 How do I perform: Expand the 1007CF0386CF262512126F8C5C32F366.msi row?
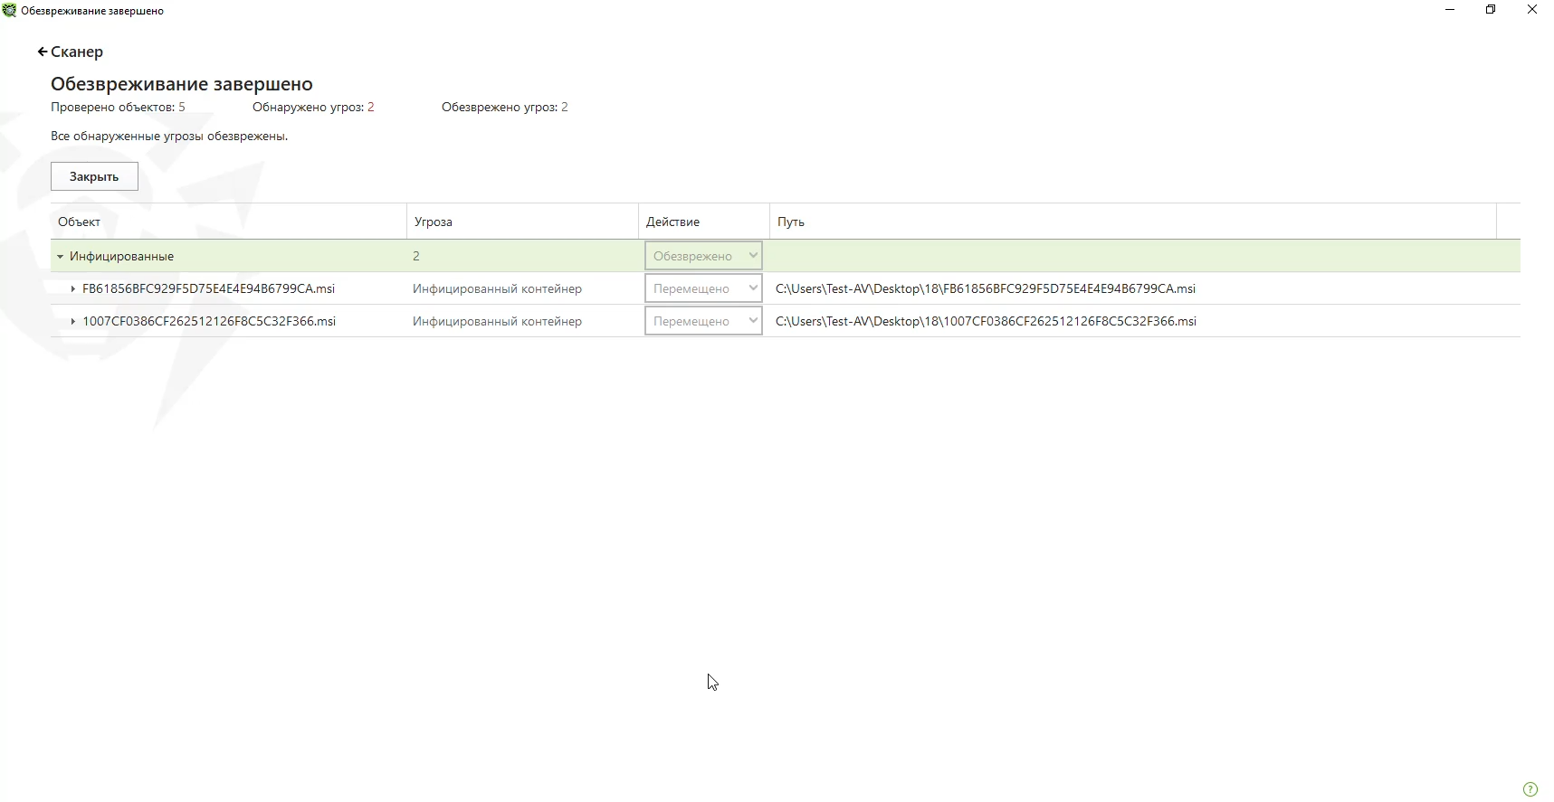click(x=73, y=322)
